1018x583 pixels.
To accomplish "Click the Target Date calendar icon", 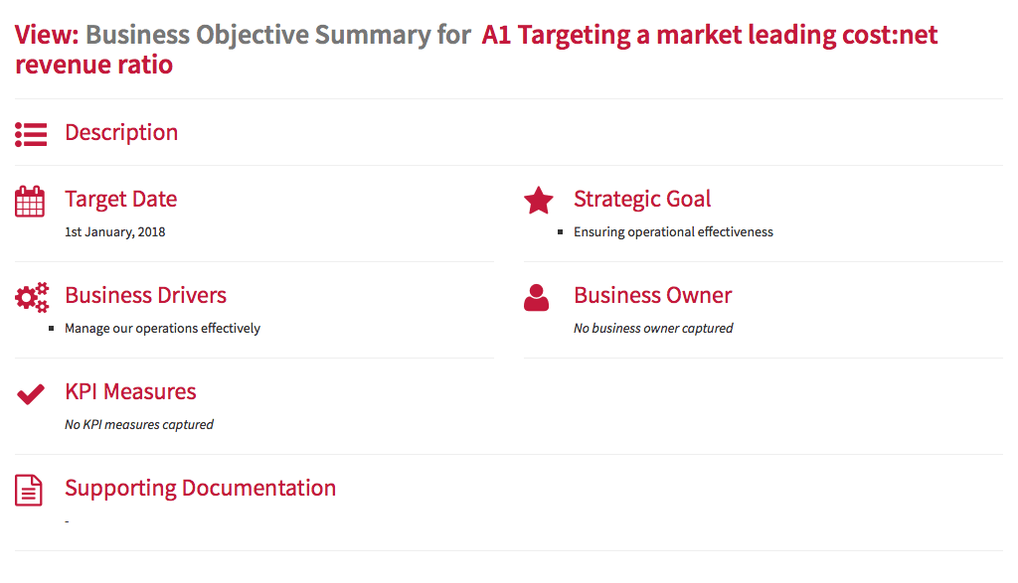I will pyautogui.click(x=30, y=201).
